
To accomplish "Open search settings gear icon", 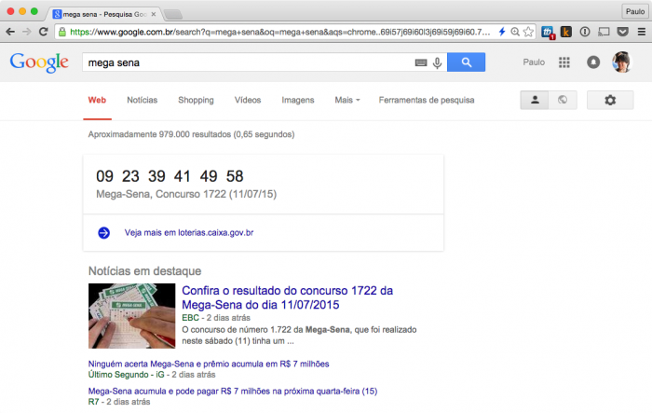I will click(x=610, y=100).
